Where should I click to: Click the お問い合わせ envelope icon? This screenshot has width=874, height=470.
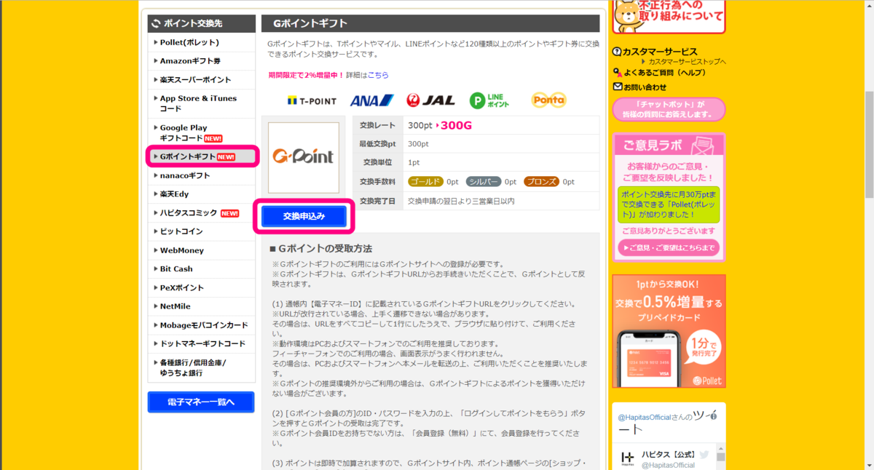tap(617, 87)
